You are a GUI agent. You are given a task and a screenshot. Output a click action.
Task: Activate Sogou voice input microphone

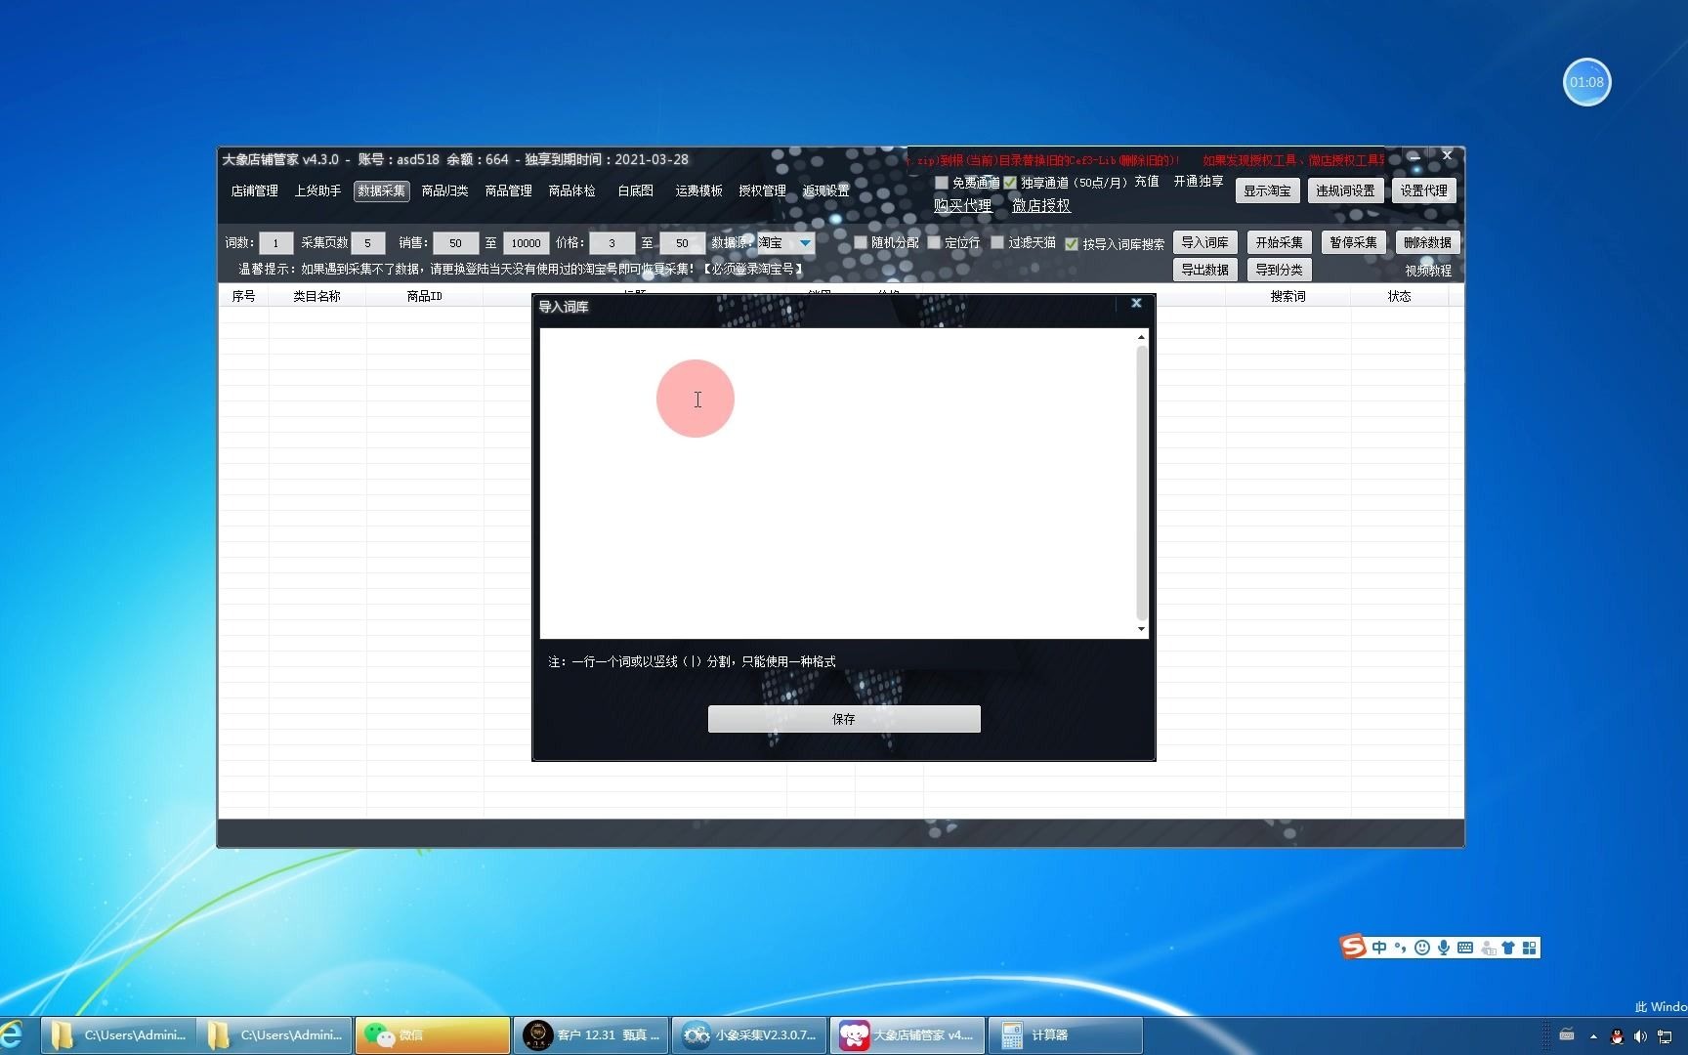(1444, 948)
